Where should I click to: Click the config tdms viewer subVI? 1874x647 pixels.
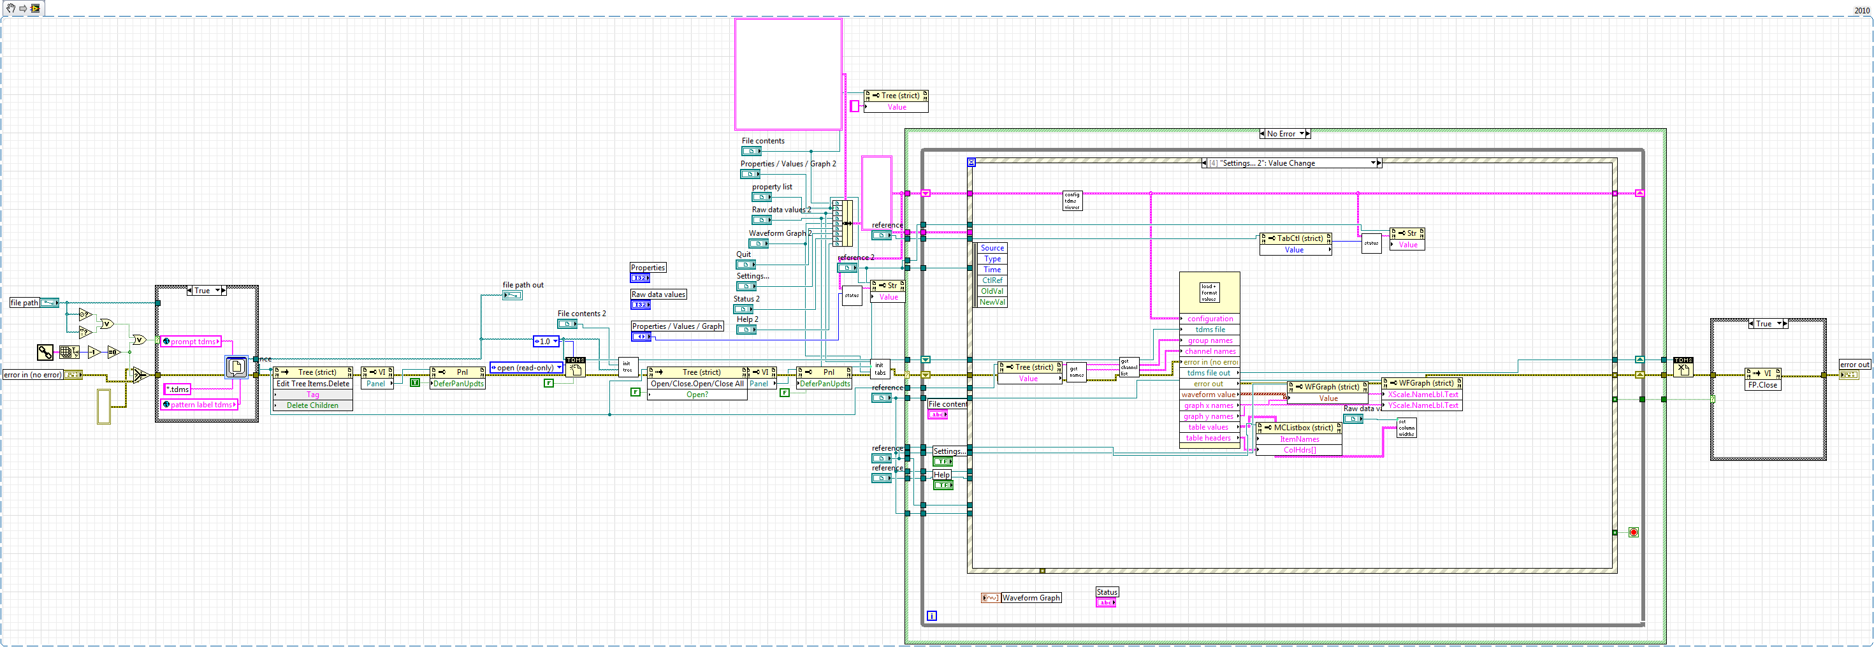[1072, 201]
